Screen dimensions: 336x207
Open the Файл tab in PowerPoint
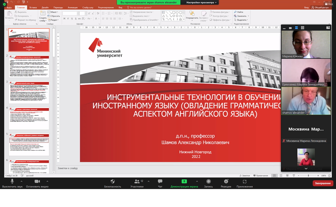tap(9, 8)
